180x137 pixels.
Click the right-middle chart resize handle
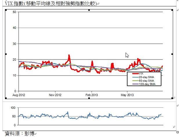point(173,54)
